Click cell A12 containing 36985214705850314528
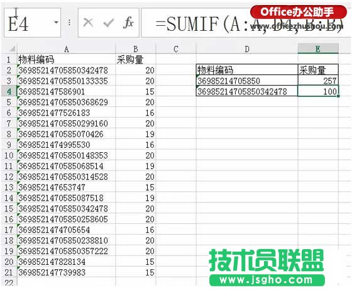This screenshot has height=290, width=352. point(66,177)
